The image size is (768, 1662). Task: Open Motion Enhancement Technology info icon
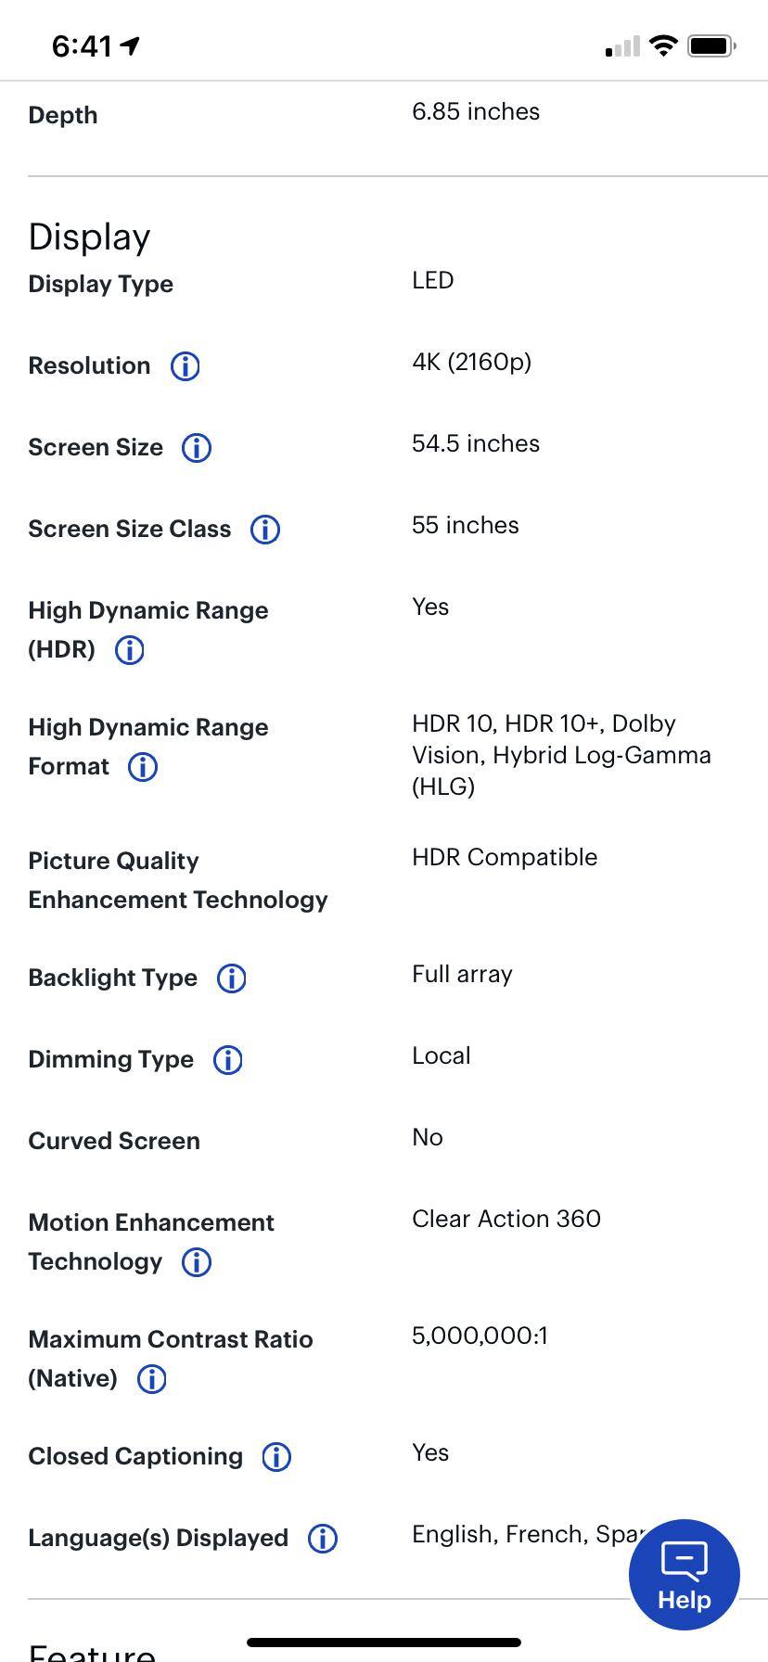196,1262
